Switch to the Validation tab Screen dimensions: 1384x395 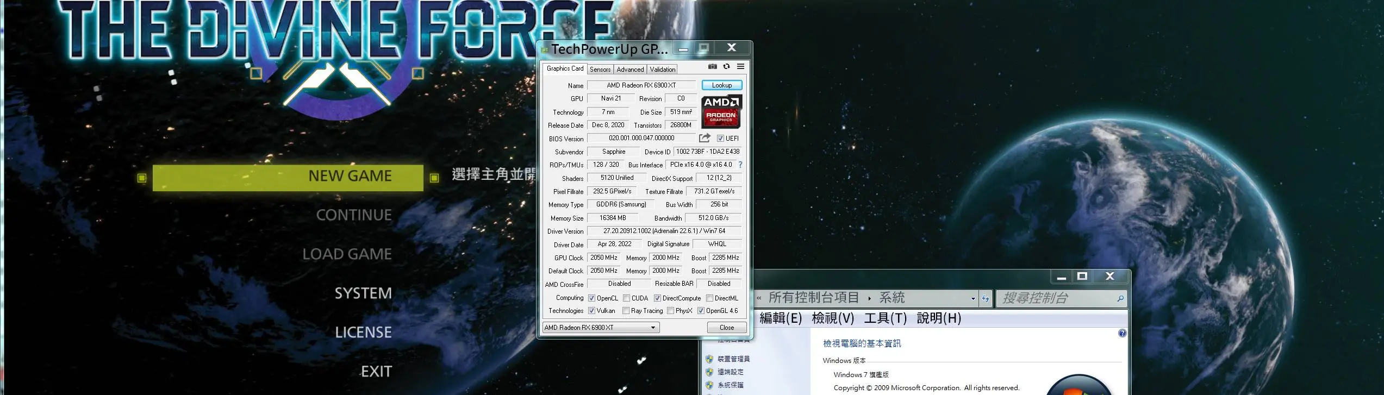point(662,70)
